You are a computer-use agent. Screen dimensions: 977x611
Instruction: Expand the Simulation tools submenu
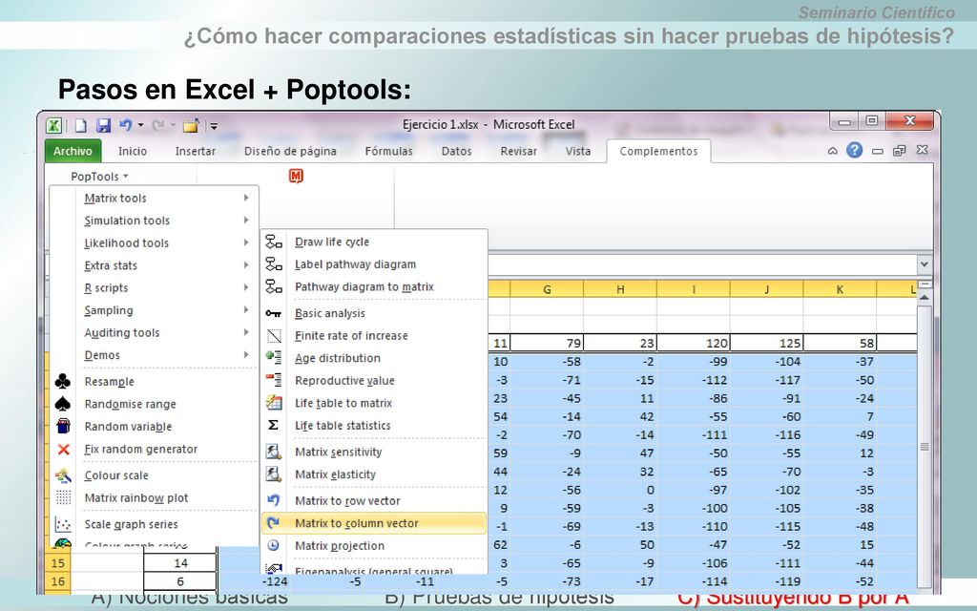point(154,221)
